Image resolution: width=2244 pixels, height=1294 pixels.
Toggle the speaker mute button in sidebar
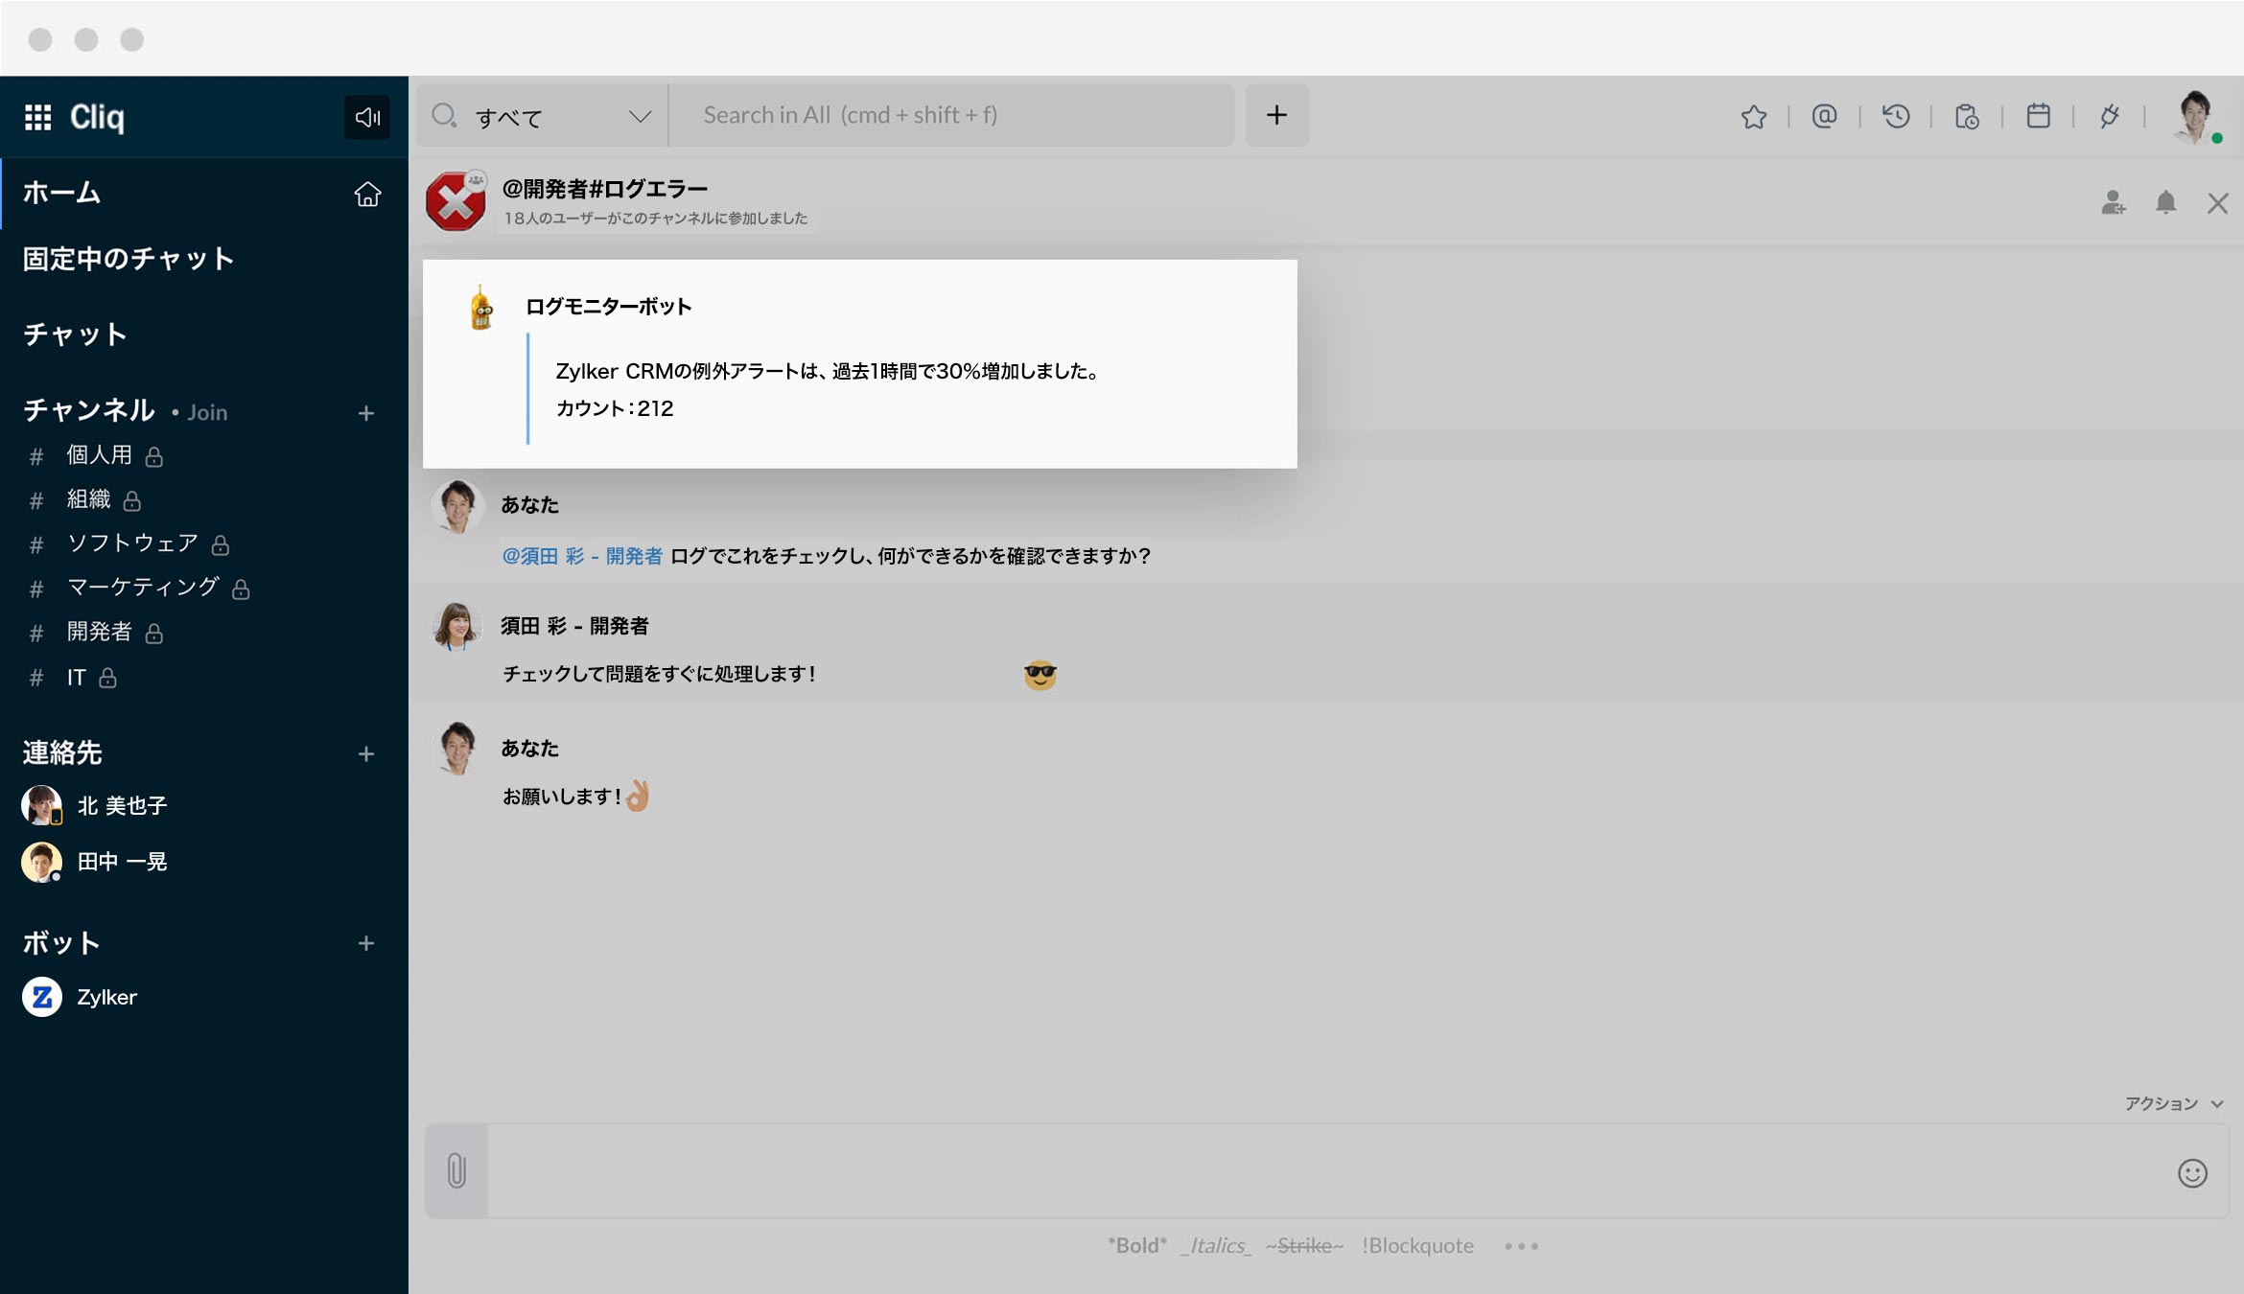(367, 117)
